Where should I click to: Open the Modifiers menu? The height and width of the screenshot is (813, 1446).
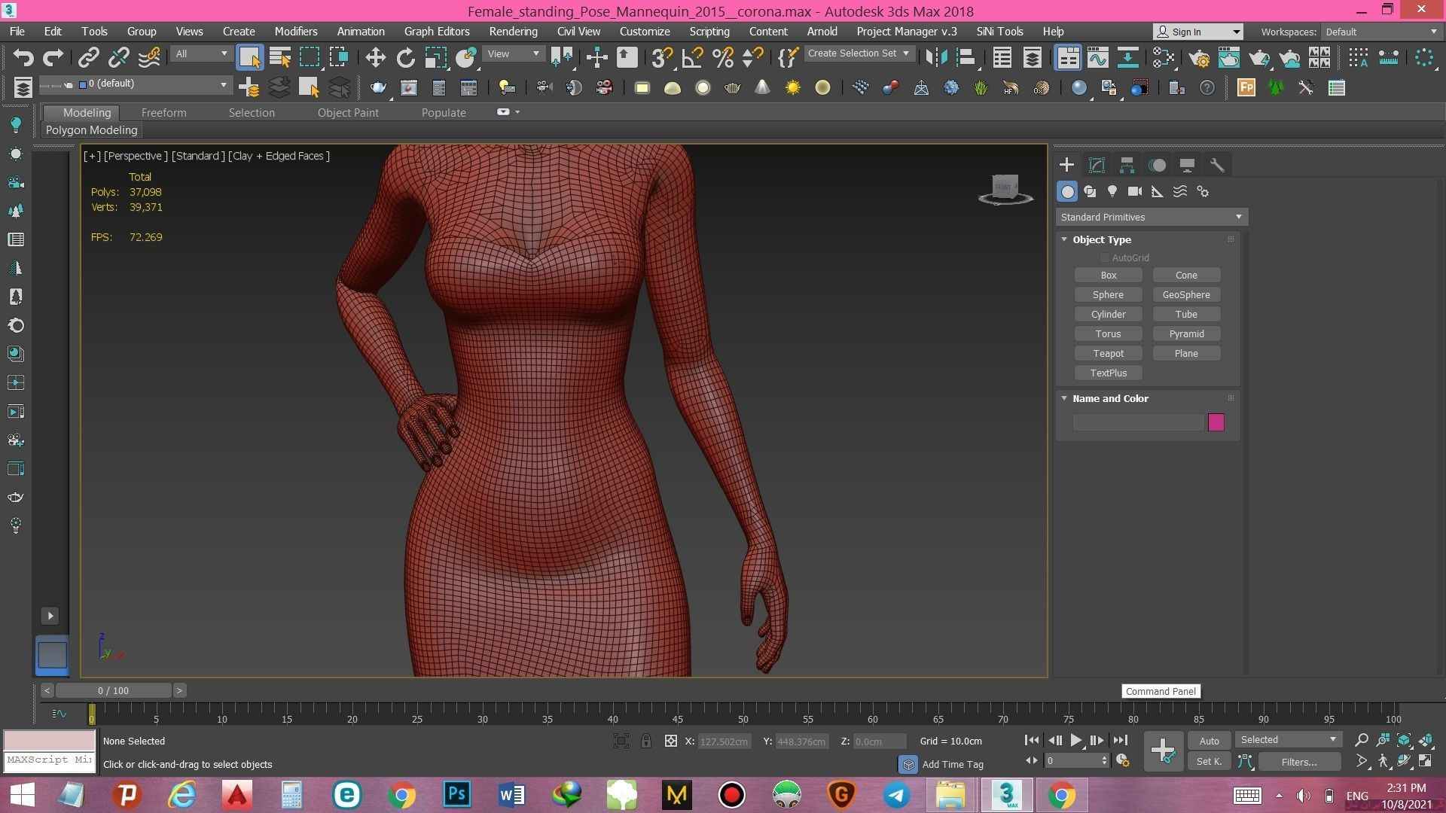point(295,32)
